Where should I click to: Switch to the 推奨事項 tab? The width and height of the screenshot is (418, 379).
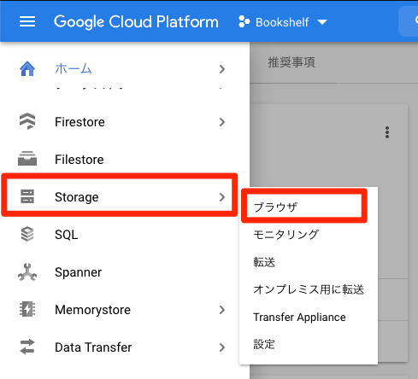pyautogui.click(x=291, y=62)
